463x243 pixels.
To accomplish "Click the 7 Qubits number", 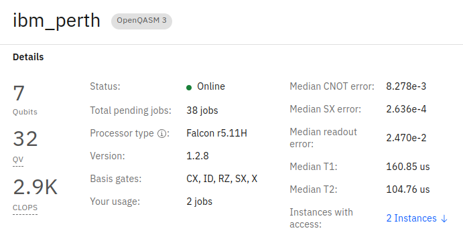I will click(x=19, y=93).
